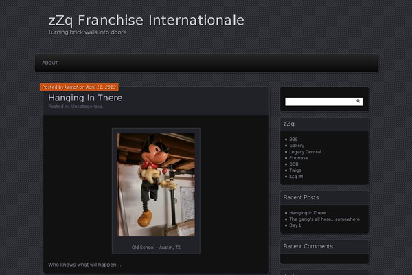
Task: Open the Day 1 recent post
Action: (x=295, y=225)
